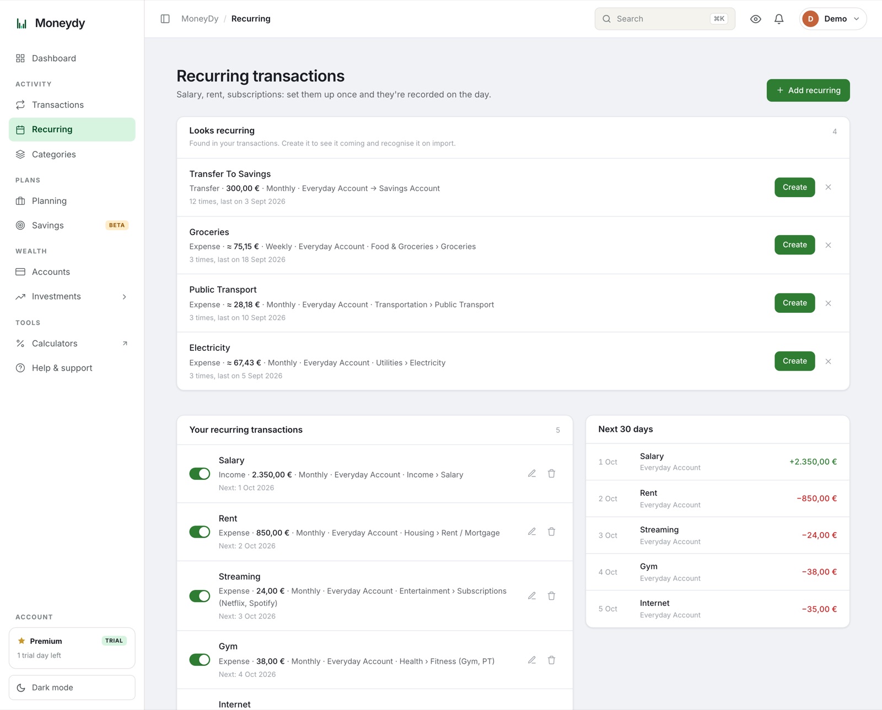Toggle the hide-amounts eye icon
882x710 pixels.
click(756, 19)
